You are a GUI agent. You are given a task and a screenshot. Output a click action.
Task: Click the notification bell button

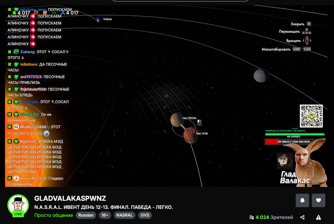click(x=302, y=200)
